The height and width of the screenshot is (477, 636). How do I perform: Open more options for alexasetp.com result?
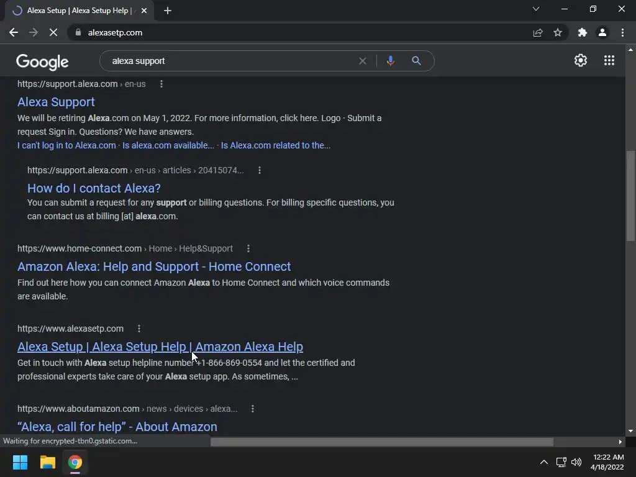(x=139, y=329)
